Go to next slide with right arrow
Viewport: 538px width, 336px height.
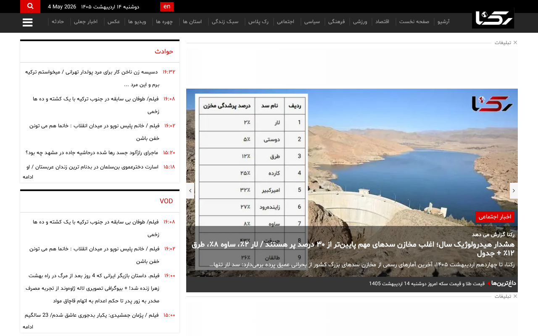(x=514, y=191)
